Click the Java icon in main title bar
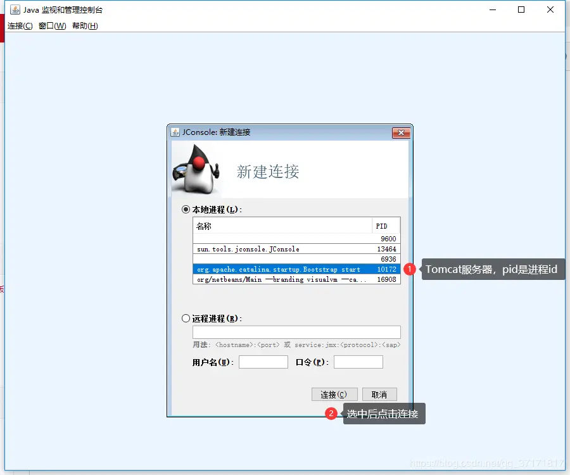Viewport: 570px width, 475px height. point(15,9)
